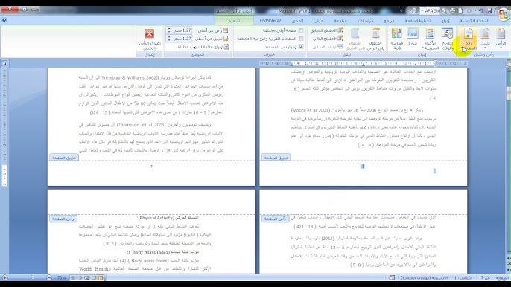The image size is (511, 287).
Task: Click the spelling check status icon
Action: coord(392,277)
